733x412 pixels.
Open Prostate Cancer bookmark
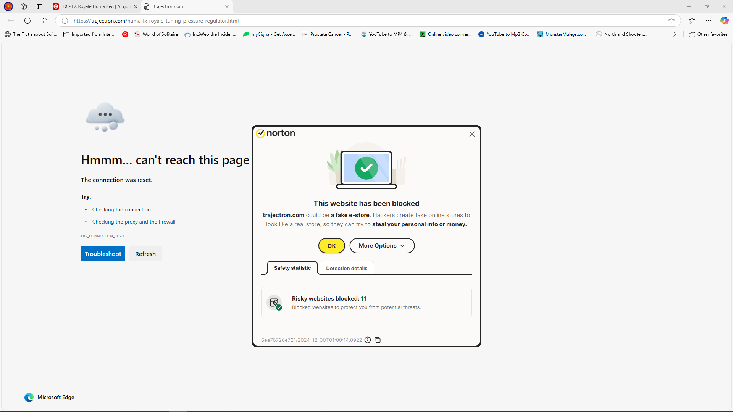(x=328, y=34)
